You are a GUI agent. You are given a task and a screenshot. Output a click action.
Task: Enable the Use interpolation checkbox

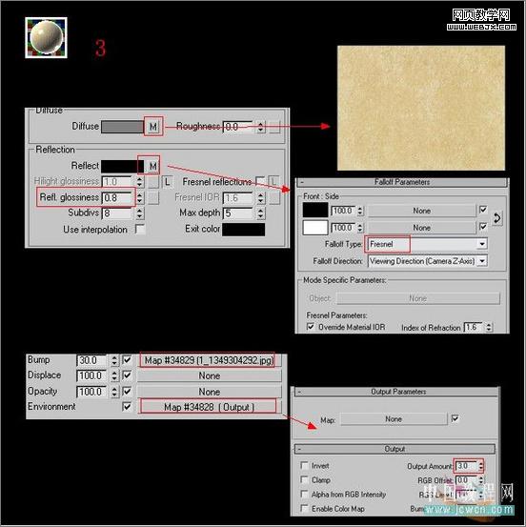click(140, 230)
